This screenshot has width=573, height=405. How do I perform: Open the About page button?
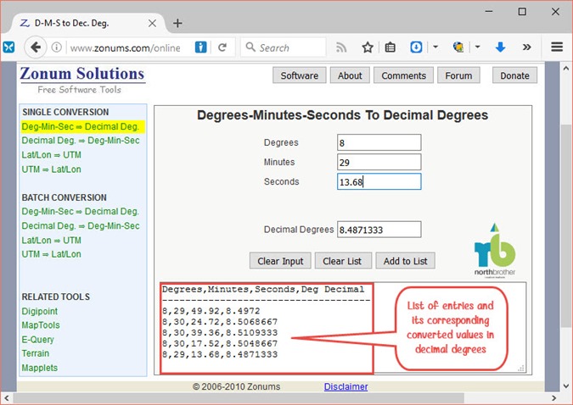(x=350, y=75)
